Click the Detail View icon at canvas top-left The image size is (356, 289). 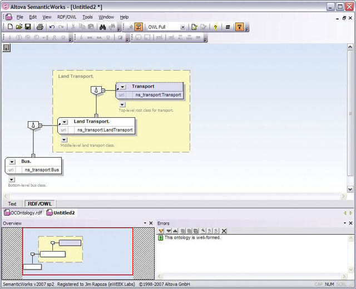pyautogui.click(x=6, y=48)
